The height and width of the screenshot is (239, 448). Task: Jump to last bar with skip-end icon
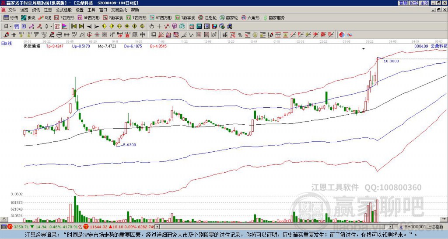[81, 27]
